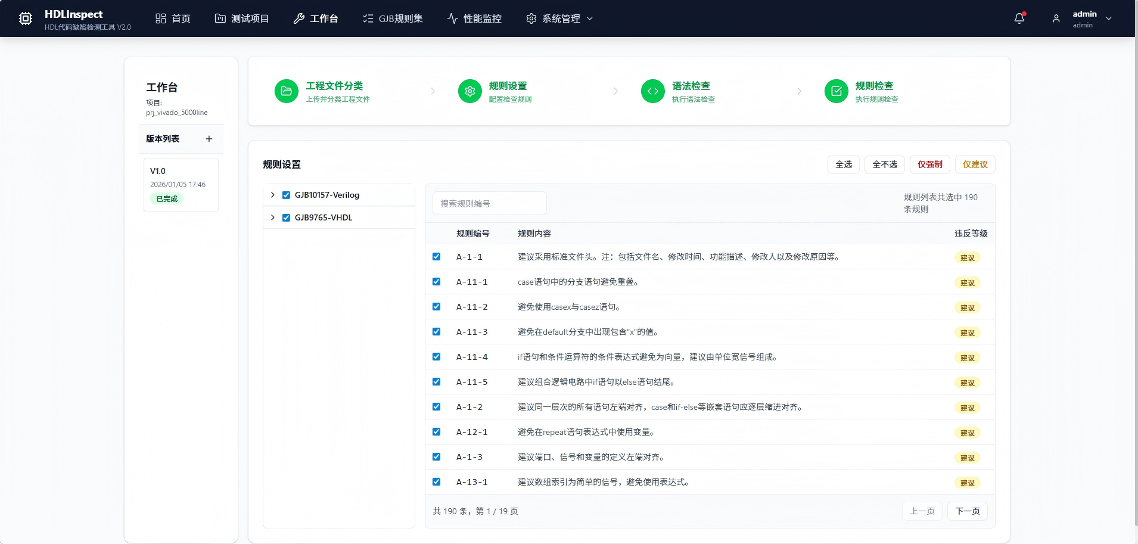Click the 语法检查 step title
Viewport: 1138px width, 544px height.
coord(691,86)
